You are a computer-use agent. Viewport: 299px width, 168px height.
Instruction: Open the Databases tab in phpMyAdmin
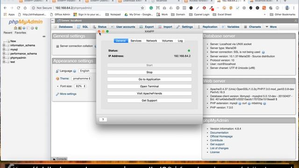pyautogui.click(x=63, y=27)
